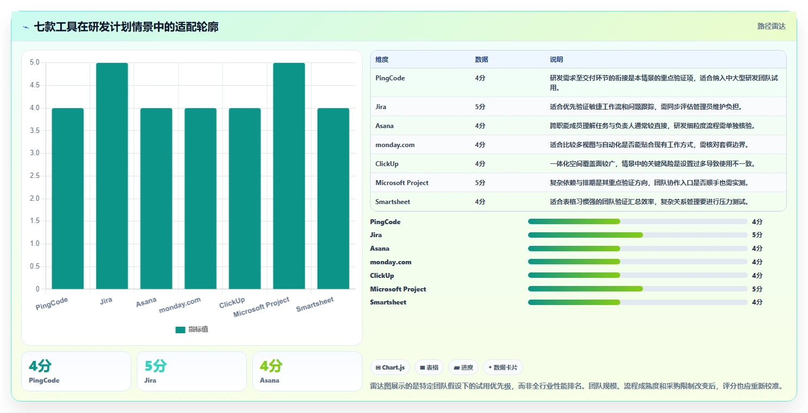
Task: Click the 5分 value beside the Jira progress bar
Action: 758,235
